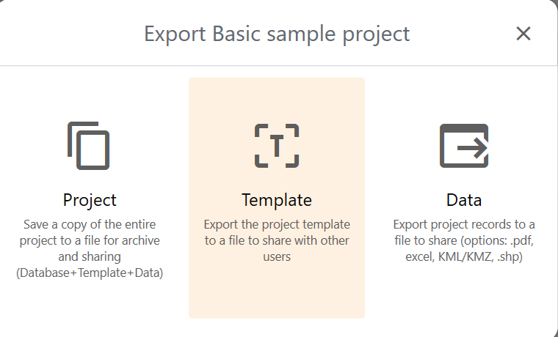Click the 'and sharing' line in Project description

coord(90,257)
